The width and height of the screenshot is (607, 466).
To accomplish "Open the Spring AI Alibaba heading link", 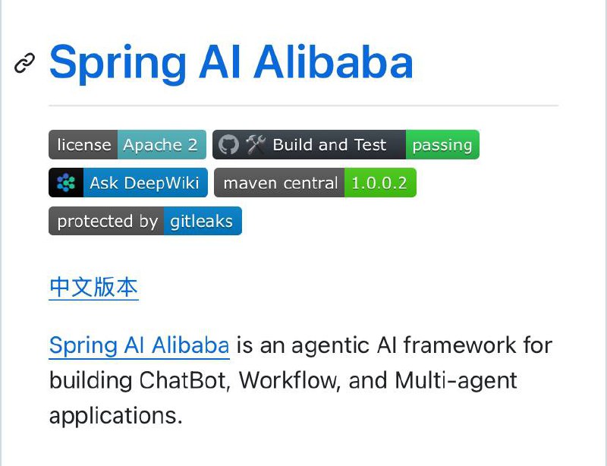I will click(231, 63).
